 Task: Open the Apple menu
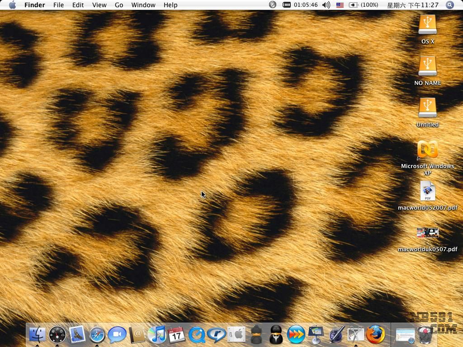click(12, 5)
